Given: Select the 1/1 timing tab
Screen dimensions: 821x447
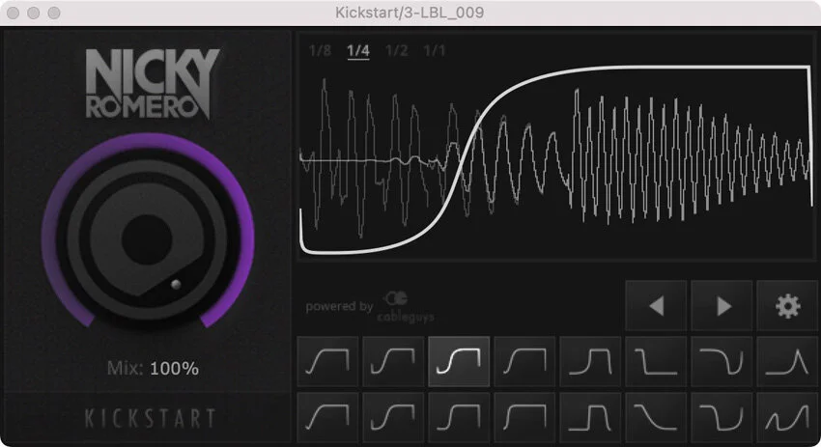Looking at the screenshot, I should click(x=435, y=51).
